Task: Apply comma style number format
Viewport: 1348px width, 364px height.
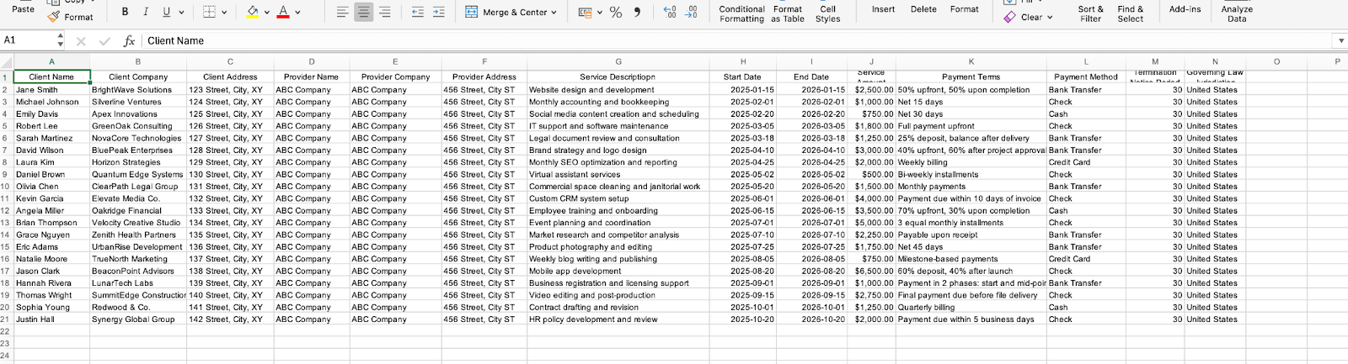Action: point(637,12)
